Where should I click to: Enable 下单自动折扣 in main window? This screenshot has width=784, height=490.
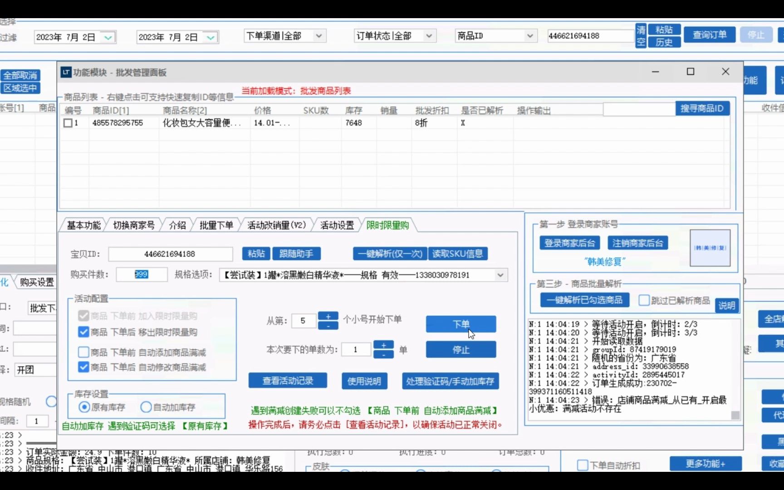(x=583, y=465)
